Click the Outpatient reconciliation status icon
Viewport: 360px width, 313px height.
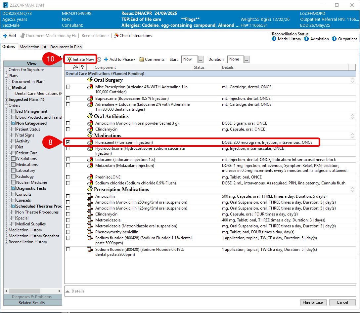[x=334, y=39]
